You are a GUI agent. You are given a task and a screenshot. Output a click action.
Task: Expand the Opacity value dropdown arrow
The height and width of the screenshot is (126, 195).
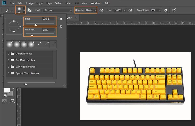pyautogui.click(x=95, y=10)
